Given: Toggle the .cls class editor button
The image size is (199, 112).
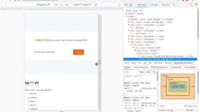Looking at the screenshot, I should (148, 72).
